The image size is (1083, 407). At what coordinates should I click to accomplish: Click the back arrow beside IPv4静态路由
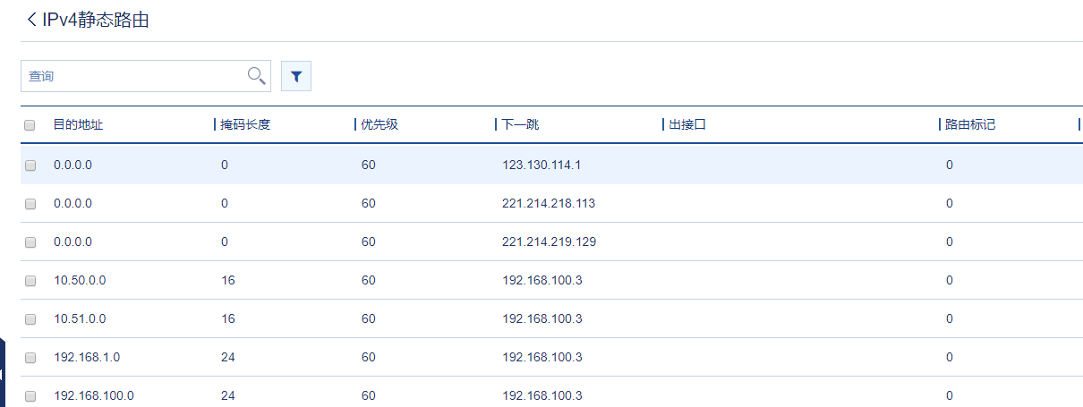(x=32, y=20)
